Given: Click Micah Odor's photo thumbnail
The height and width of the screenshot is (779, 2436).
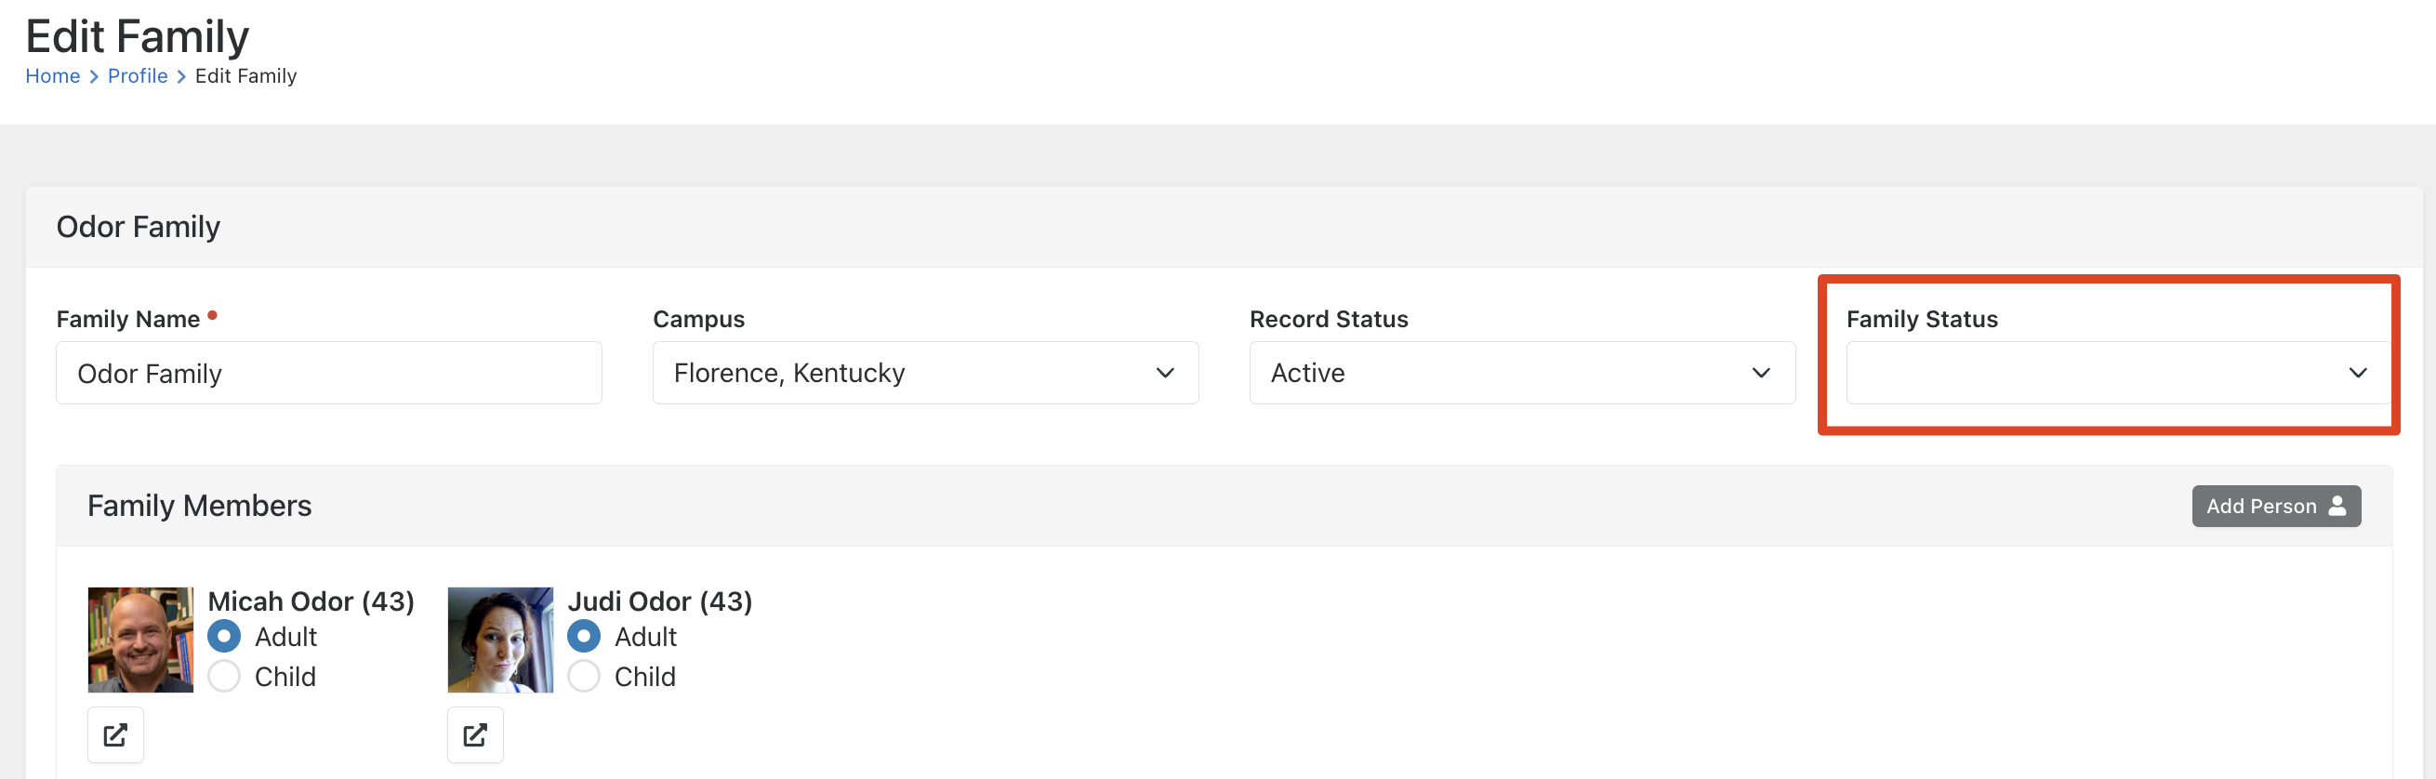Looking at the screenshot, I should tap(141, 640).
